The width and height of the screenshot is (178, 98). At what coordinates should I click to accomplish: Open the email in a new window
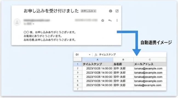[x=117, y=11]
